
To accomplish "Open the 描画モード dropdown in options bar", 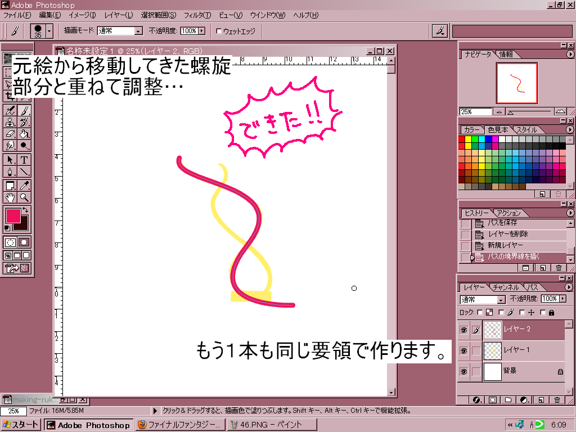I will coord(138,31).
